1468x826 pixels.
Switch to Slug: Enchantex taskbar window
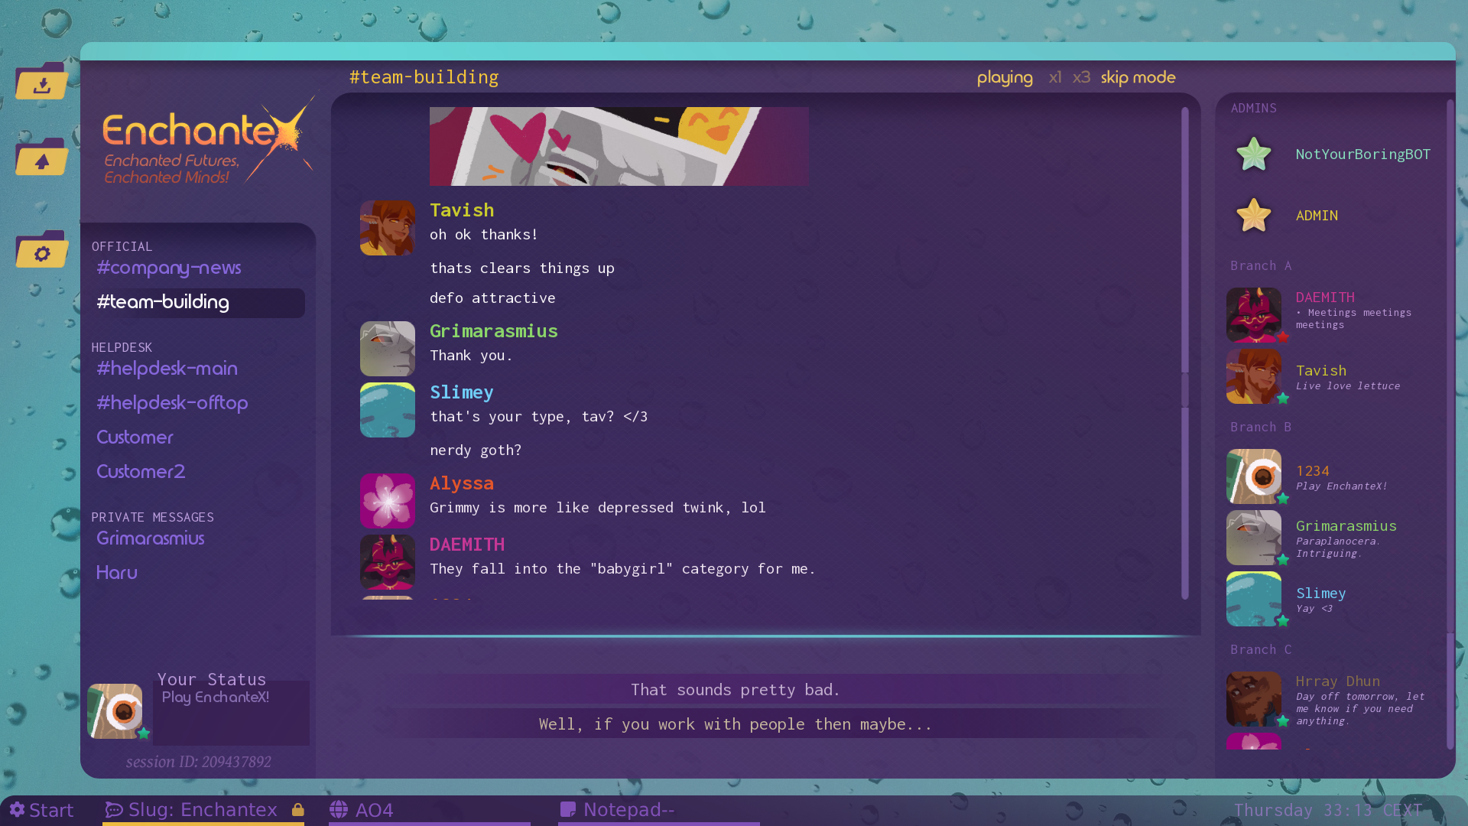click(x=203, y=810)
